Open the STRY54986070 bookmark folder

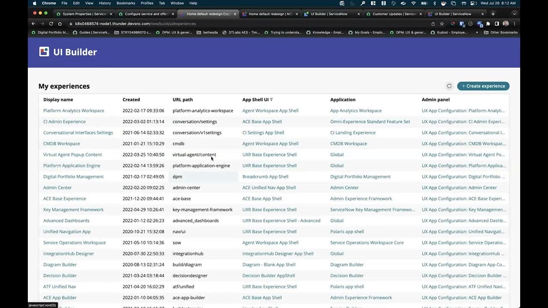click(133, 32)
